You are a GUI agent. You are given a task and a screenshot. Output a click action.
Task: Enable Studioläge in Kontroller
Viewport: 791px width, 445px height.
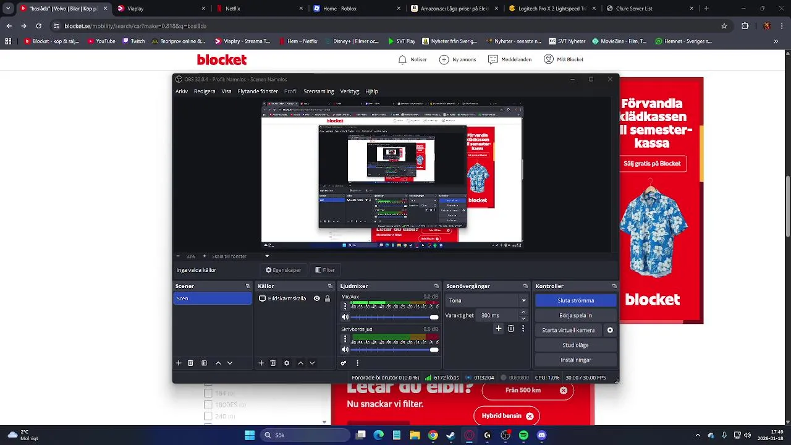(x=575, y=345)
